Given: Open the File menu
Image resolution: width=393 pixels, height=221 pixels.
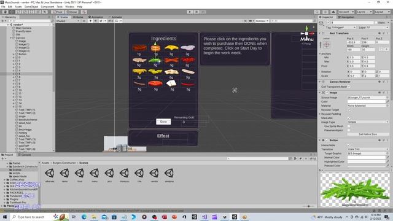Looking at the screenshot, I should click(x=3, y=7).
